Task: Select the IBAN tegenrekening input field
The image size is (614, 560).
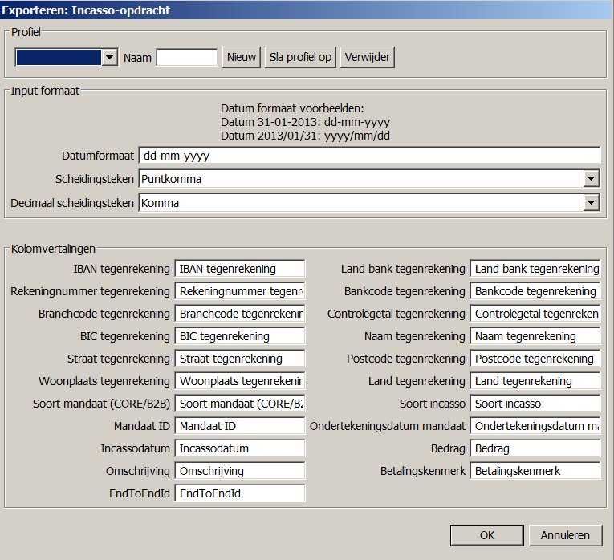Action: [240, 269]
